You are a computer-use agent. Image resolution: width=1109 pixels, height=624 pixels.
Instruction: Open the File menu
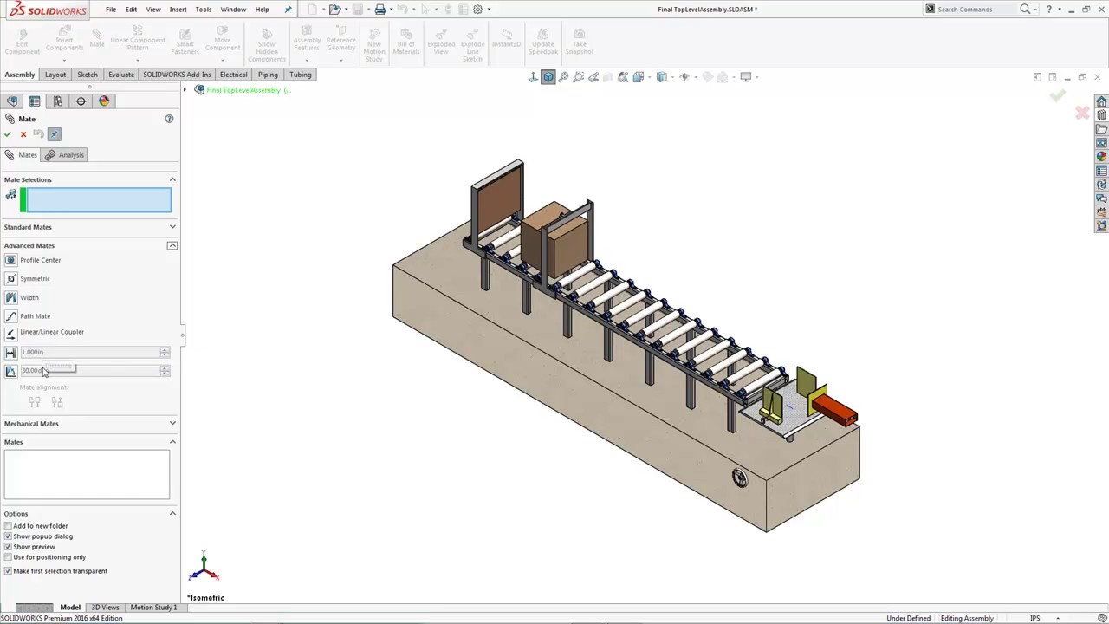pos(111,10)
